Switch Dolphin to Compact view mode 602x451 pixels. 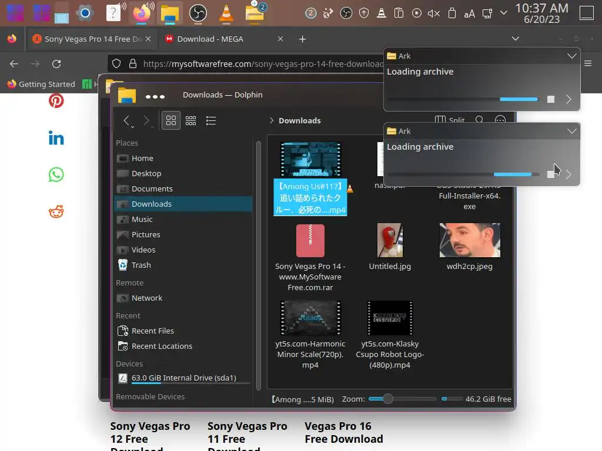coord(191,120)
